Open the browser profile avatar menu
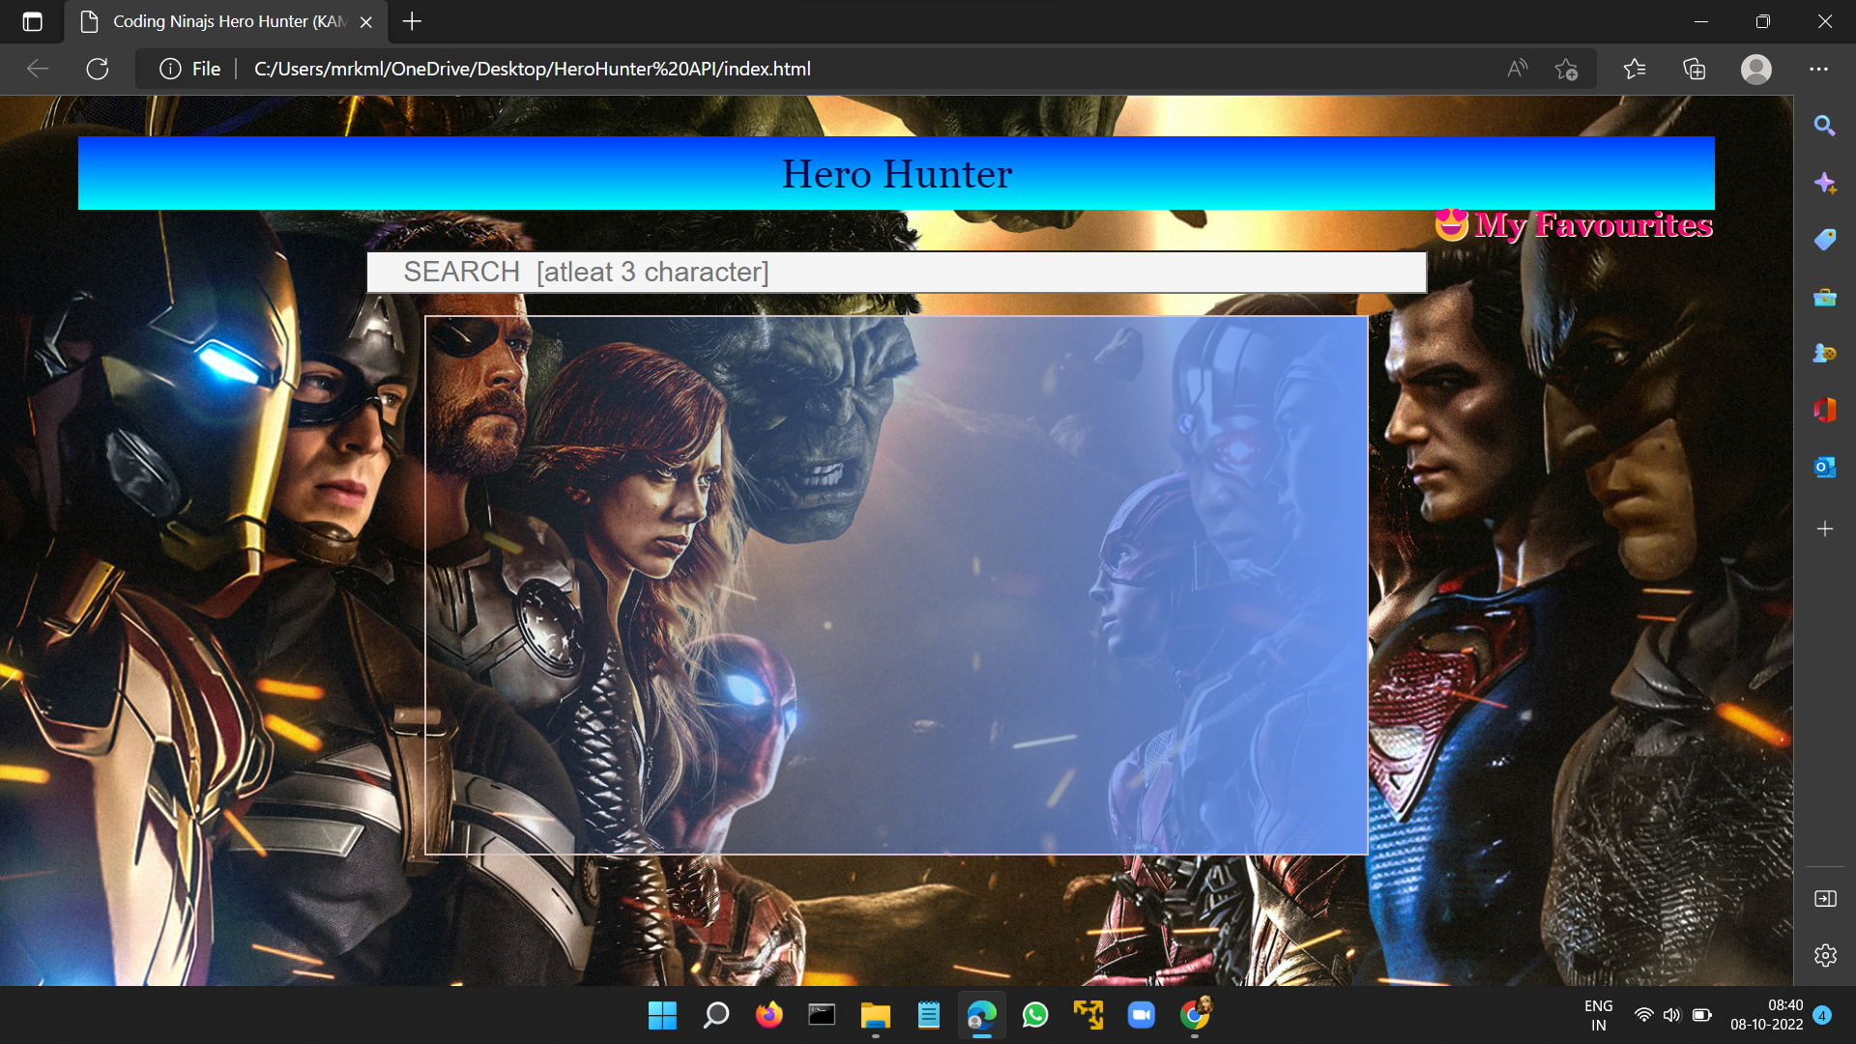1856x1044 pixels. coord(1756,69)
